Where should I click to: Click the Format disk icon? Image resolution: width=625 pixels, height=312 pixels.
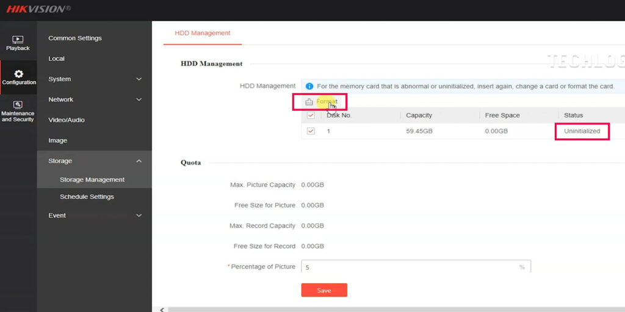[x=309, y=102]
